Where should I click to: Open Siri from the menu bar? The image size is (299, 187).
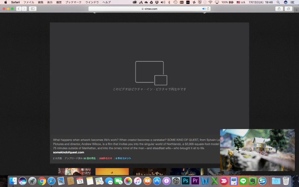click(x=286, y=2)
